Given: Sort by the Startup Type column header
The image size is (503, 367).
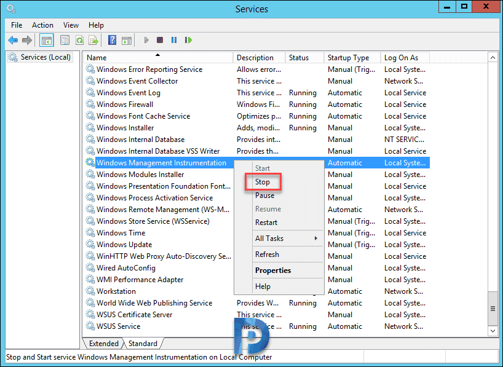Looking at the screenshot, I should [352, 58].
